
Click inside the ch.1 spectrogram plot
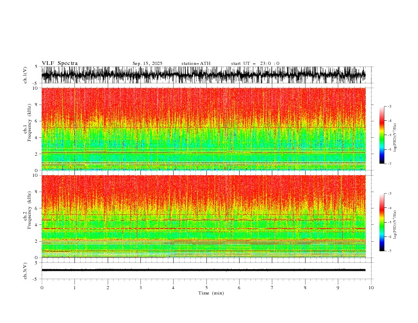pyautogui.click(x=203, y=129)
